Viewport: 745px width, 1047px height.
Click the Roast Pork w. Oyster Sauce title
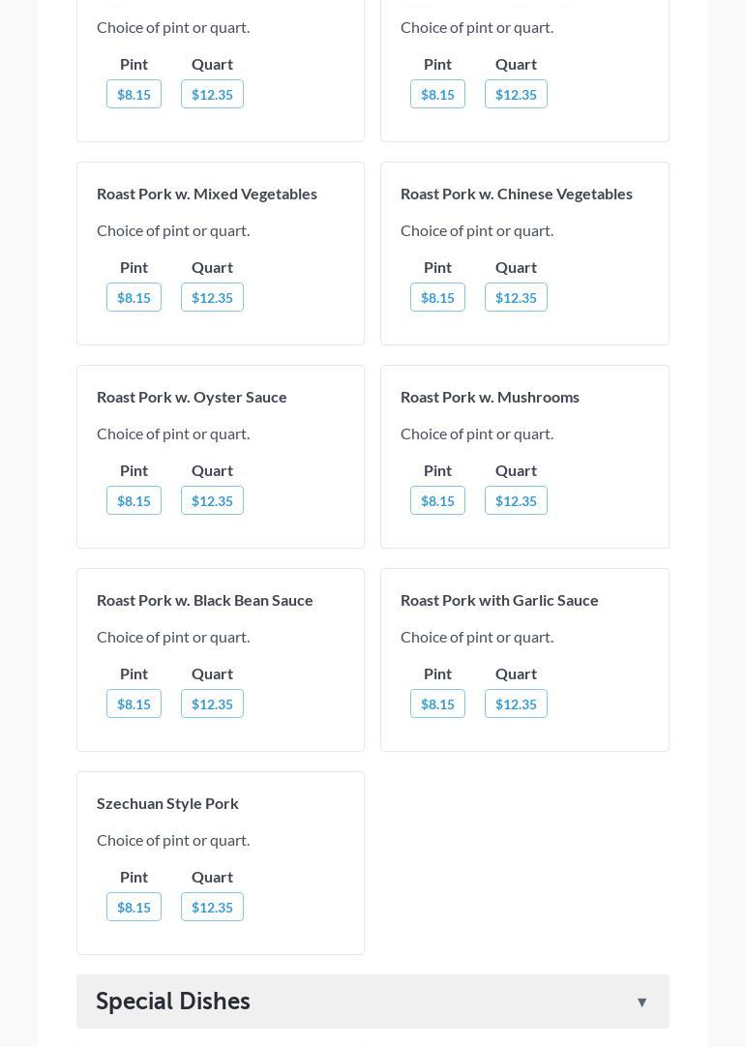pyautogui.click(x=192, y=397)
